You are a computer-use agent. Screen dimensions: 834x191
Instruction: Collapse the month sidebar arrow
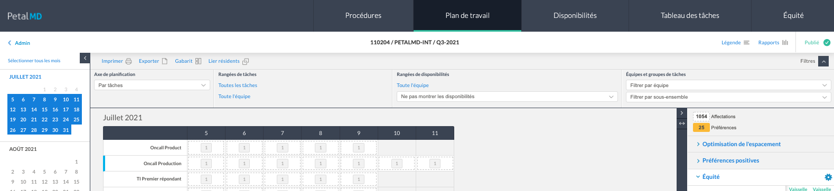coord(85,58)
